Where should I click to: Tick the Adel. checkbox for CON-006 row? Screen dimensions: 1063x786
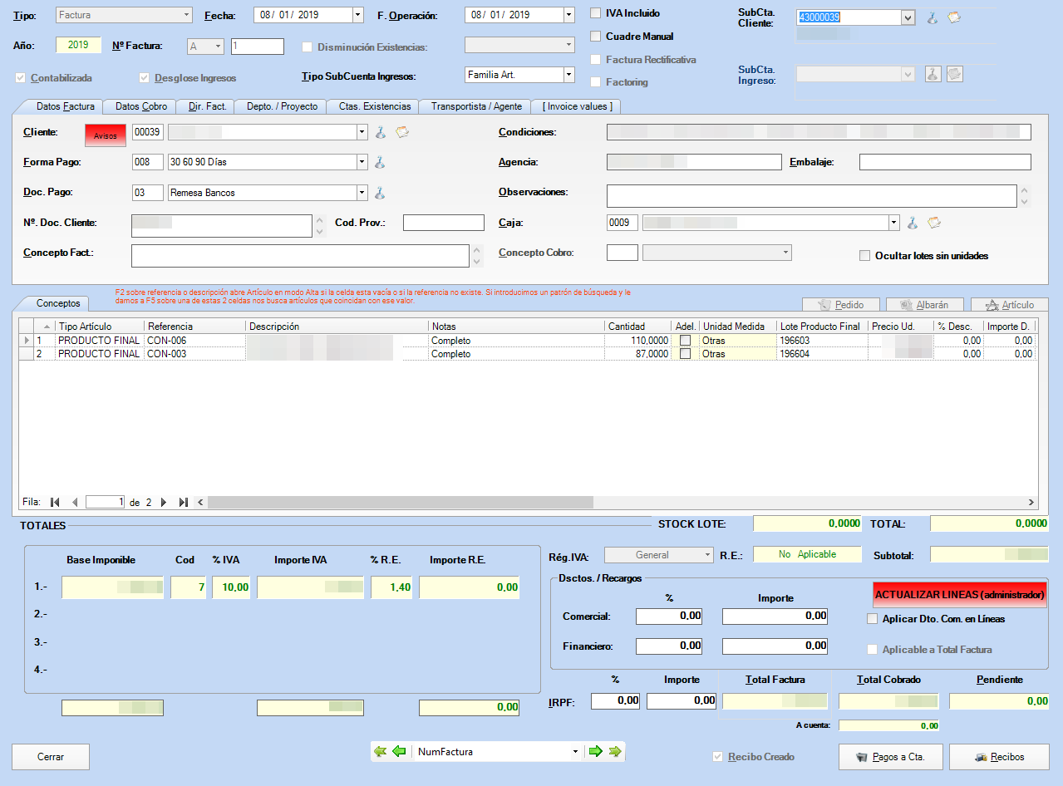click(686, 341)
